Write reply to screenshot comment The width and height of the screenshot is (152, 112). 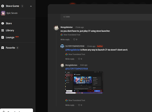click(70, 105)
